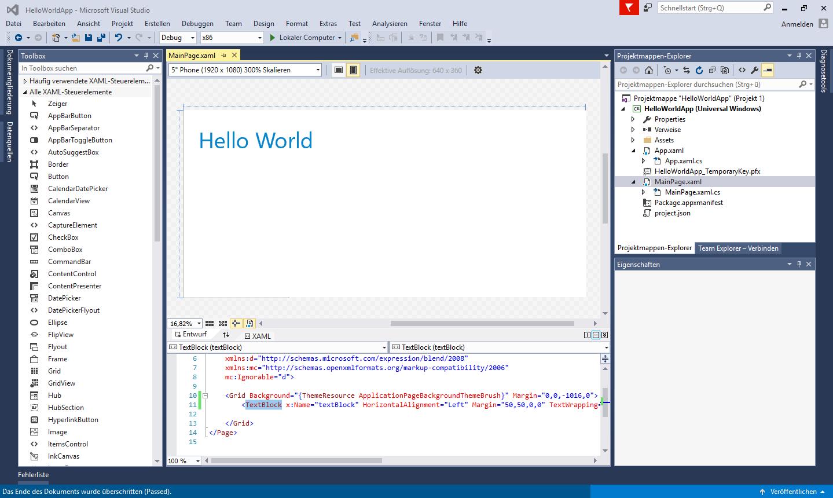Image resolution: width=833 pixels, height=498 pixels.
Task: Refresh the Projektmappen-Explorer view
Action: point(699,70)
